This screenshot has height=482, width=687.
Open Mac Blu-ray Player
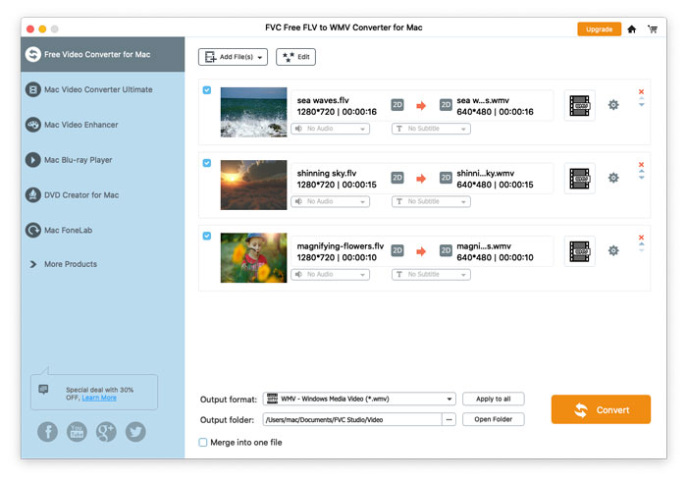tap(78, 160)
